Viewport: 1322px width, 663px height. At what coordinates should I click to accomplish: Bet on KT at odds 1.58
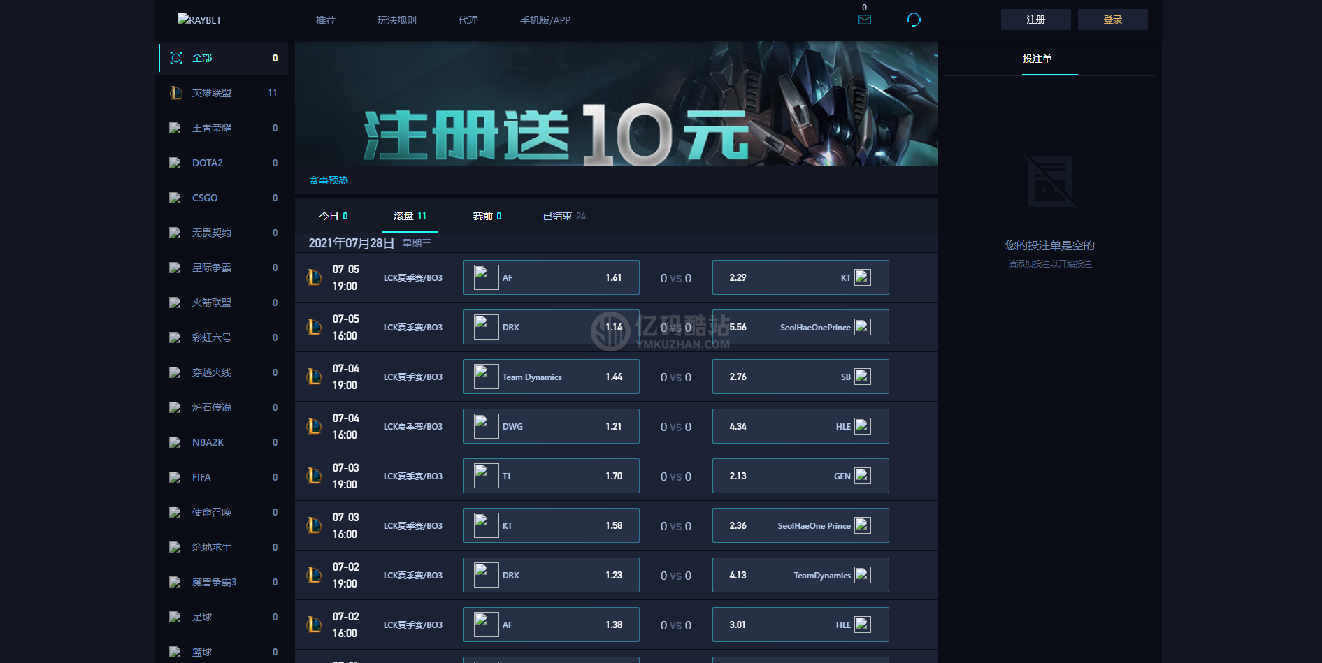[551, 525]
